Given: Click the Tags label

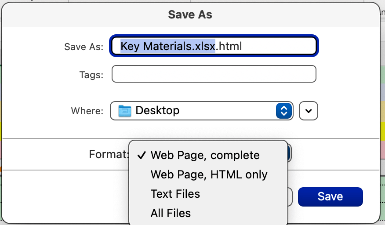Looking at the screenshot, I should point(91,75).
